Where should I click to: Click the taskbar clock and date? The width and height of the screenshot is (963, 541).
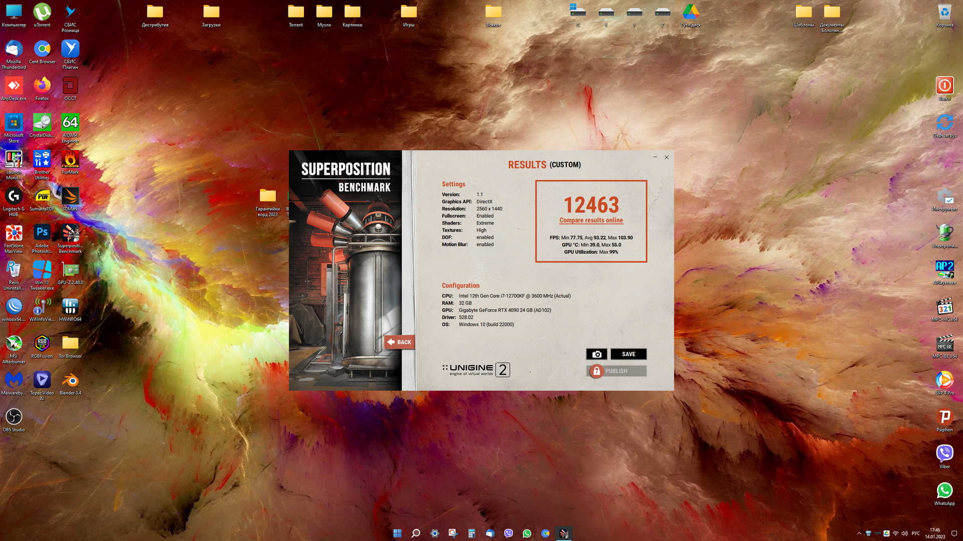935,533
